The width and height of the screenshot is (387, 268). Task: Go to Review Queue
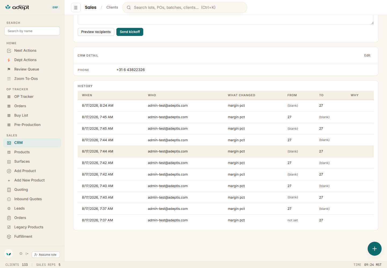32,69
